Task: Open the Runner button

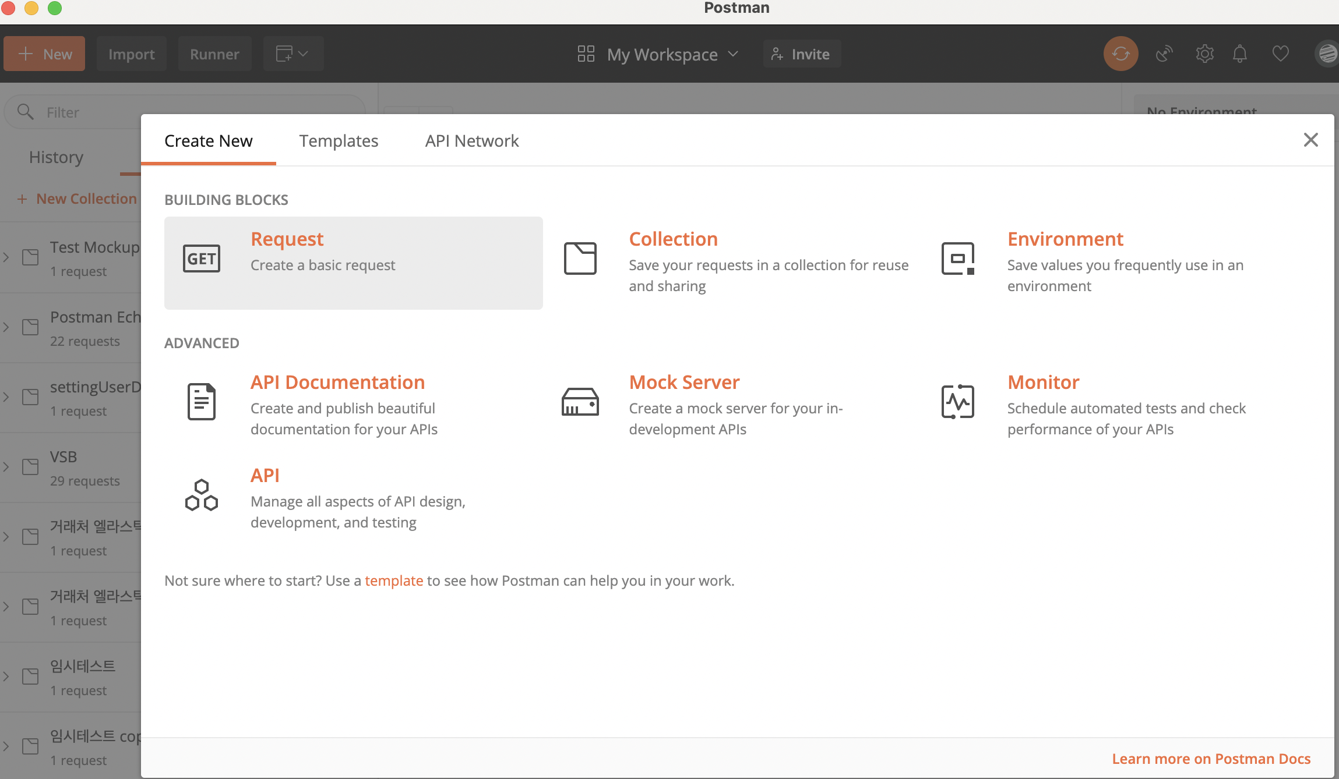Action: pos(214,54)
